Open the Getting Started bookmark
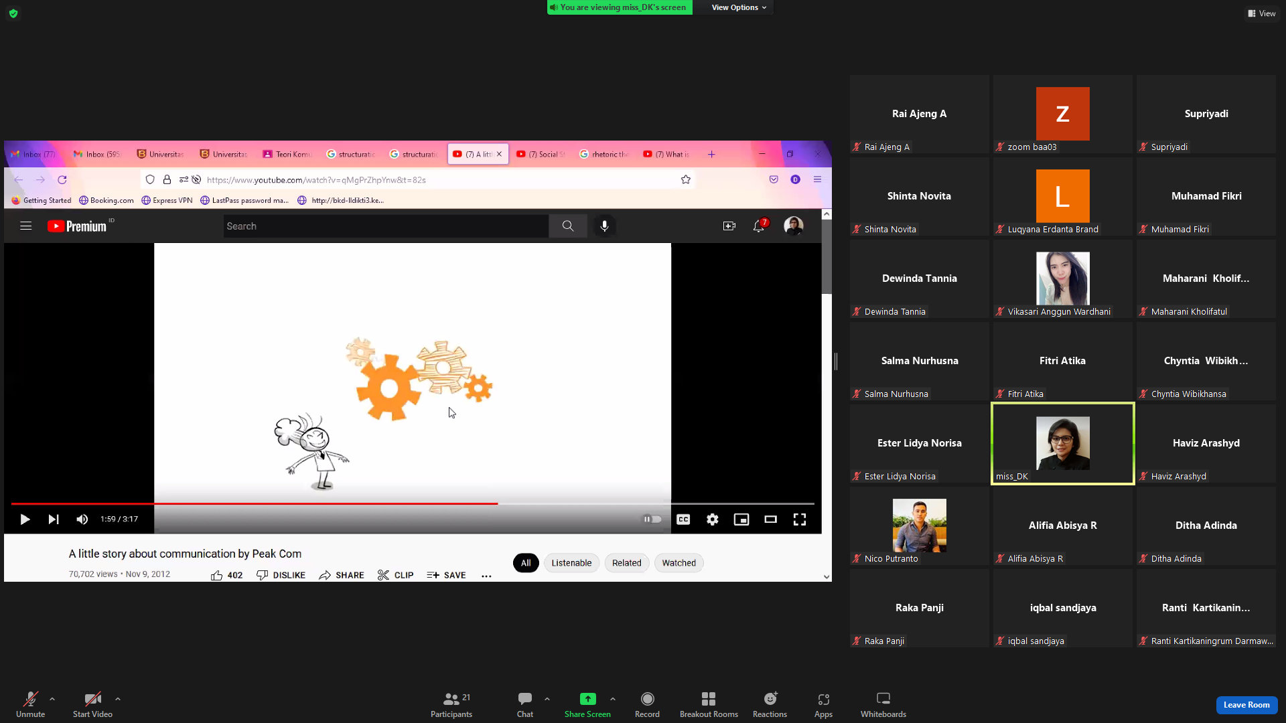The height and width of the screenshot is (723, 1286). tap(42, 200)
